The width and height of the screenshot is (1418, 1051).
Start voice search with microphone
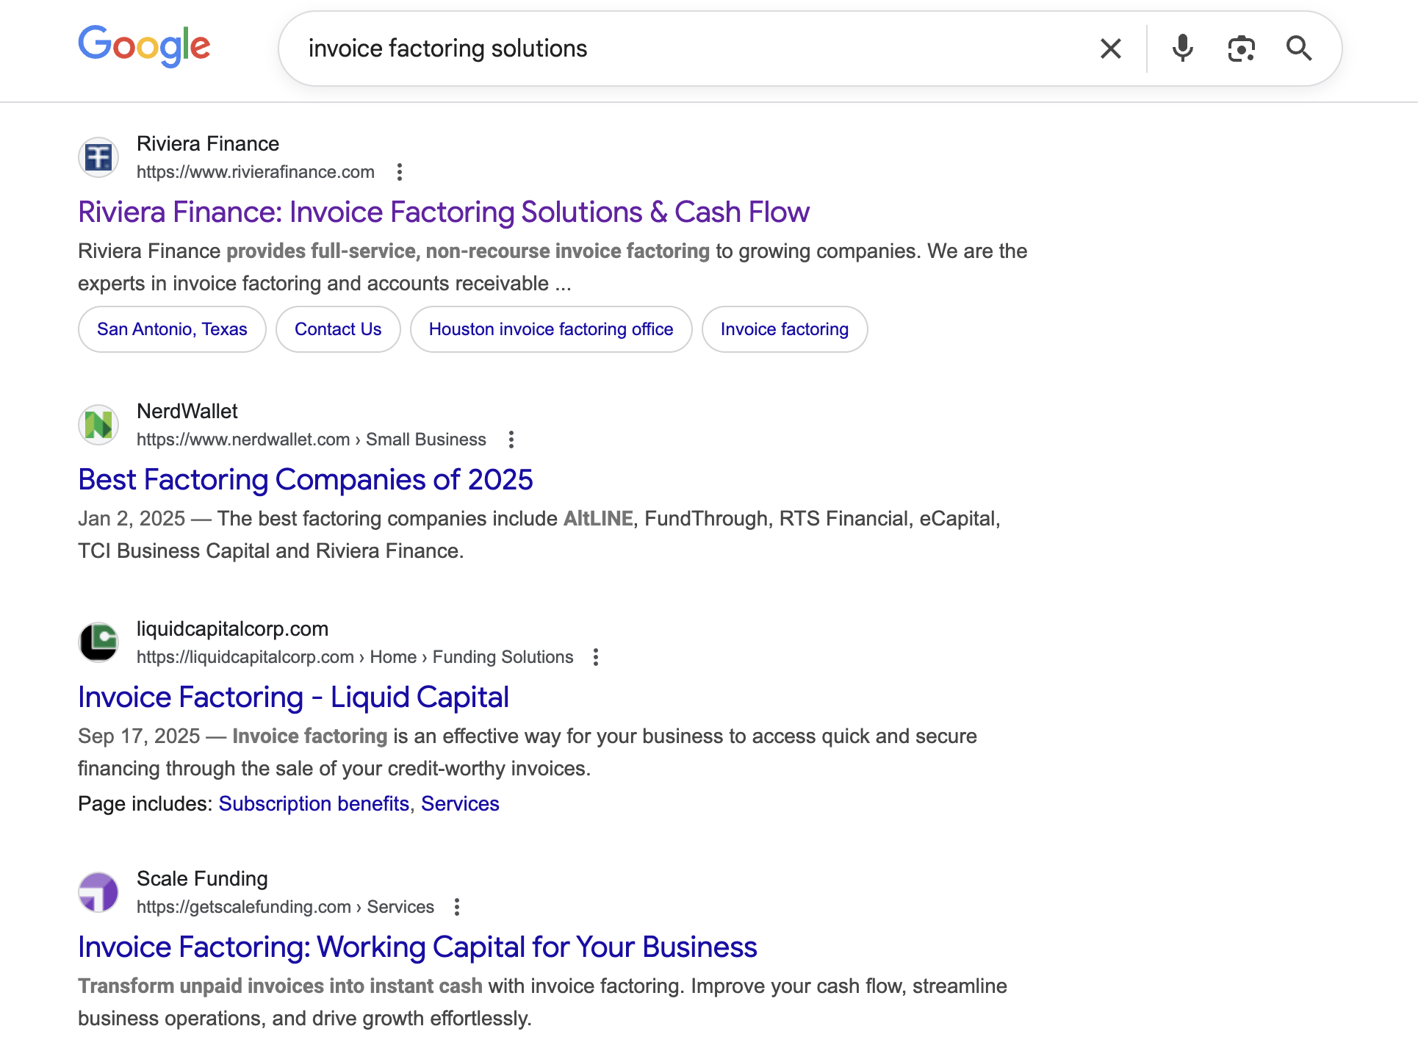click(x=1182, y=49)
